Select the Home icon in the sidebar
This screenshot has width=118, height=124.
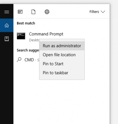(7, 25)
